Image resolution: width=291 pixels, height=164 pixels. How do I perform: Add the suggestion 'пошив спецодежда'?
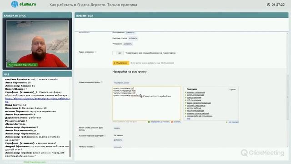pos(195,111)
